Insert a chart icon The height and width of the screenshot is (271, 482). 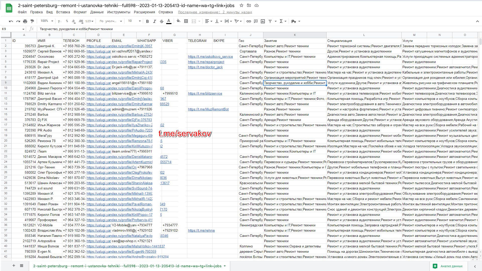tap(263, 21)
